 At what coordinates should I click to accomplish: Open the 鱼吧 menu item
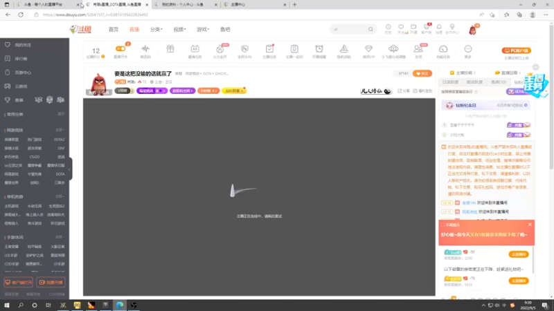(x=225, y=30)
